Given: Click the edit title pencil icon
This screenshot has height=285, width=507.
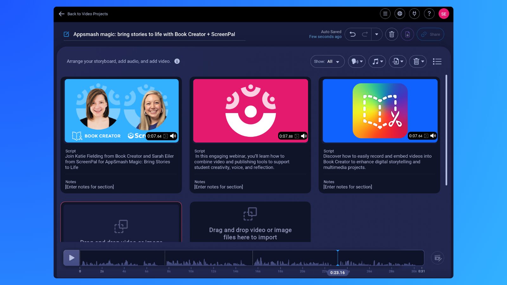Looking at the screenshot, I should coord(66,34).
